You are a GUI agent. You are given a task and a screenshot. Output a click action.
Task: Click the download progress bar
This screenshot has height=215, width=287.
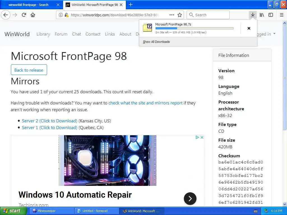195,28
